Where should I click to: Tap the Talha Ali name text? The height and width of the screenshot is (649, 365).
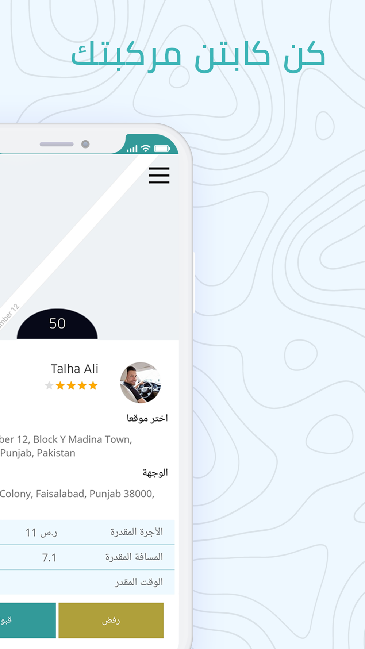pyautogui.click(x=74, y=369)
